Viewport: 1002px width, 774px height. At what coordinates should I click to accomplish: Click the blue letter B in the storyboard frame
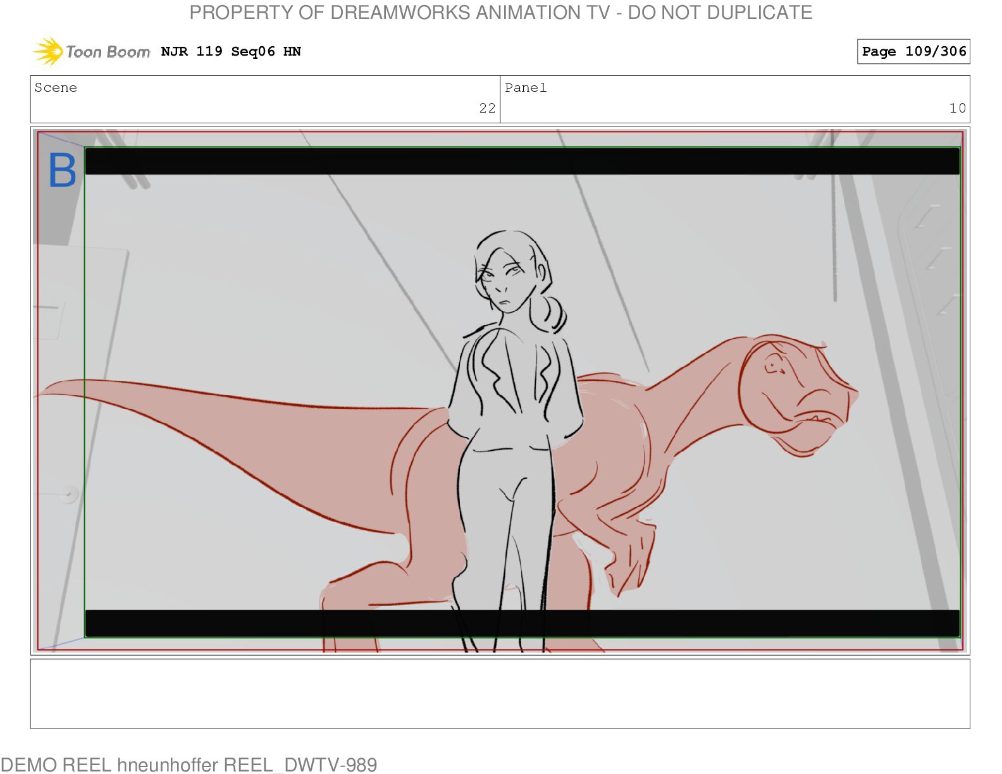(x=62, y=171)
